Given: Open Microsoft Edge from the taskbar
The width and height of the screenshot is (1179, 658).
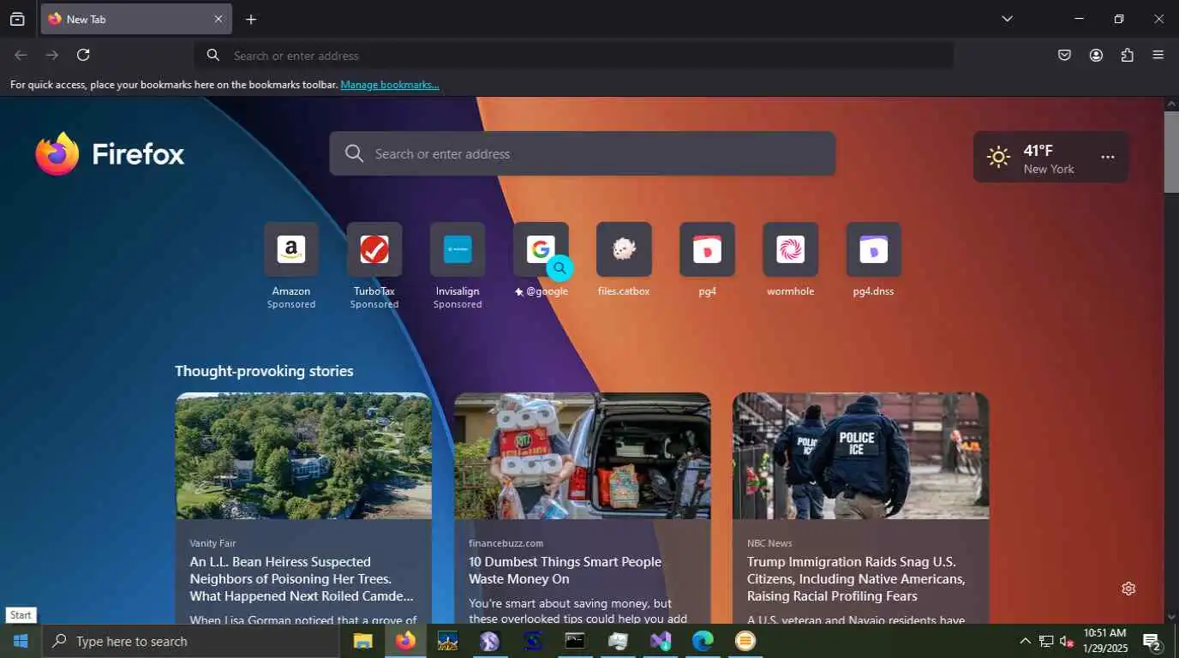Looking at the screenshot, I should (x=703, y=641).
